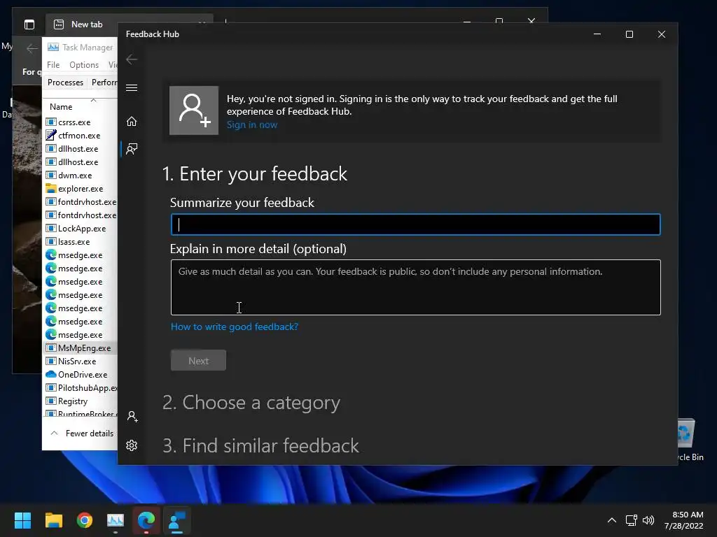Image resolution: width=717 pixels, height=537 pixels.
Task: Go to Feedback Hub Home icon
Action: click(132, 121)
